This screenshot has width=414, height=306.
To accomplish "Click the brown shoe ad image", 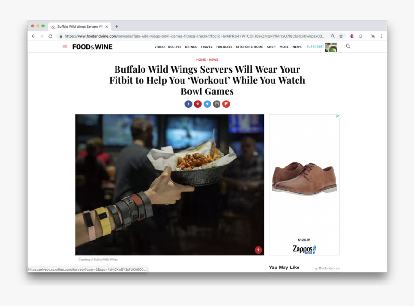I will click(x=304, y=178).
